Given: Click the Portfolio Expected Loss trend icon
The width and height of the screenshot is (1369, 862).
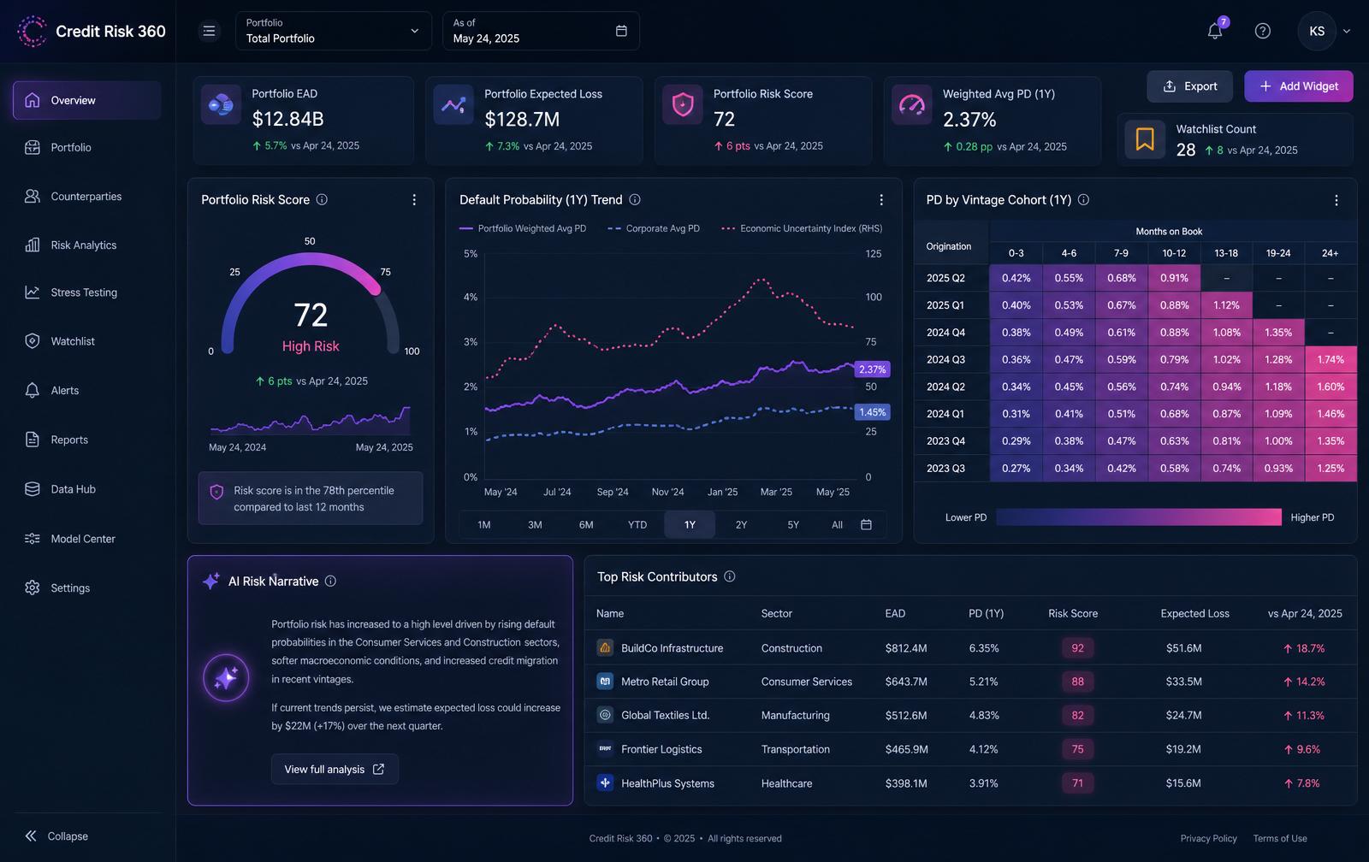Looking at the screenshot, I should point(453,105).
